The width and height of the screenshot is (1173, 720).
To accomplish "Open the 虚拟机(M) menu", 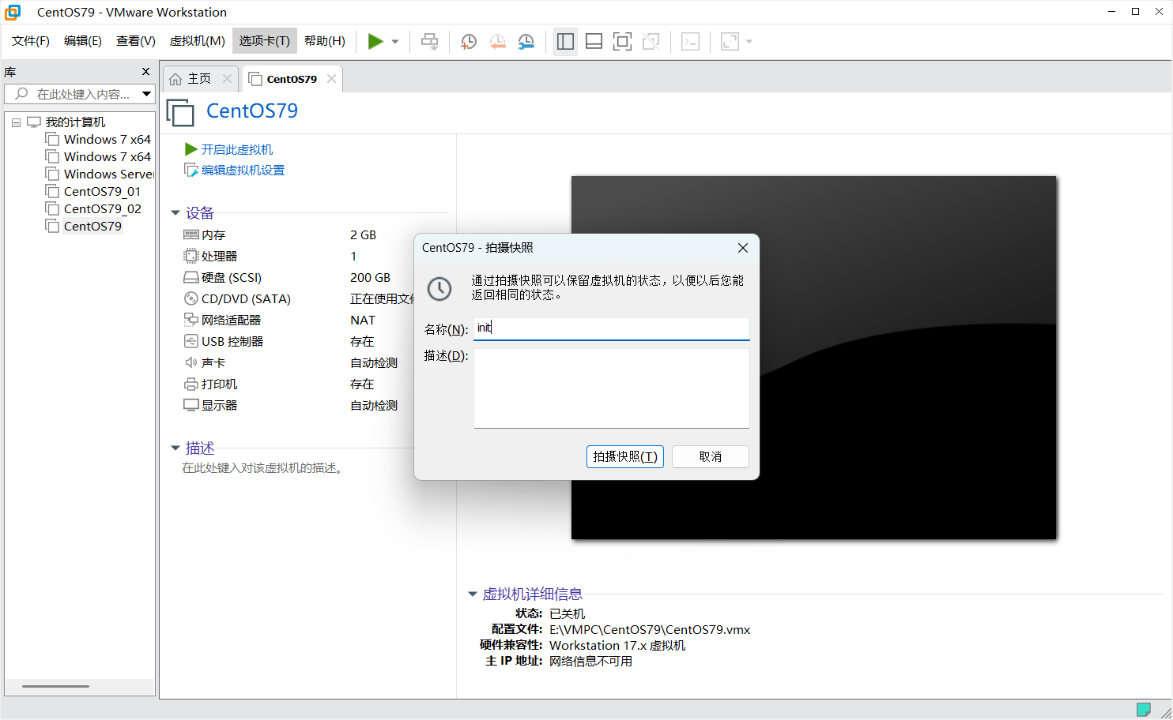I will (198, 41).
